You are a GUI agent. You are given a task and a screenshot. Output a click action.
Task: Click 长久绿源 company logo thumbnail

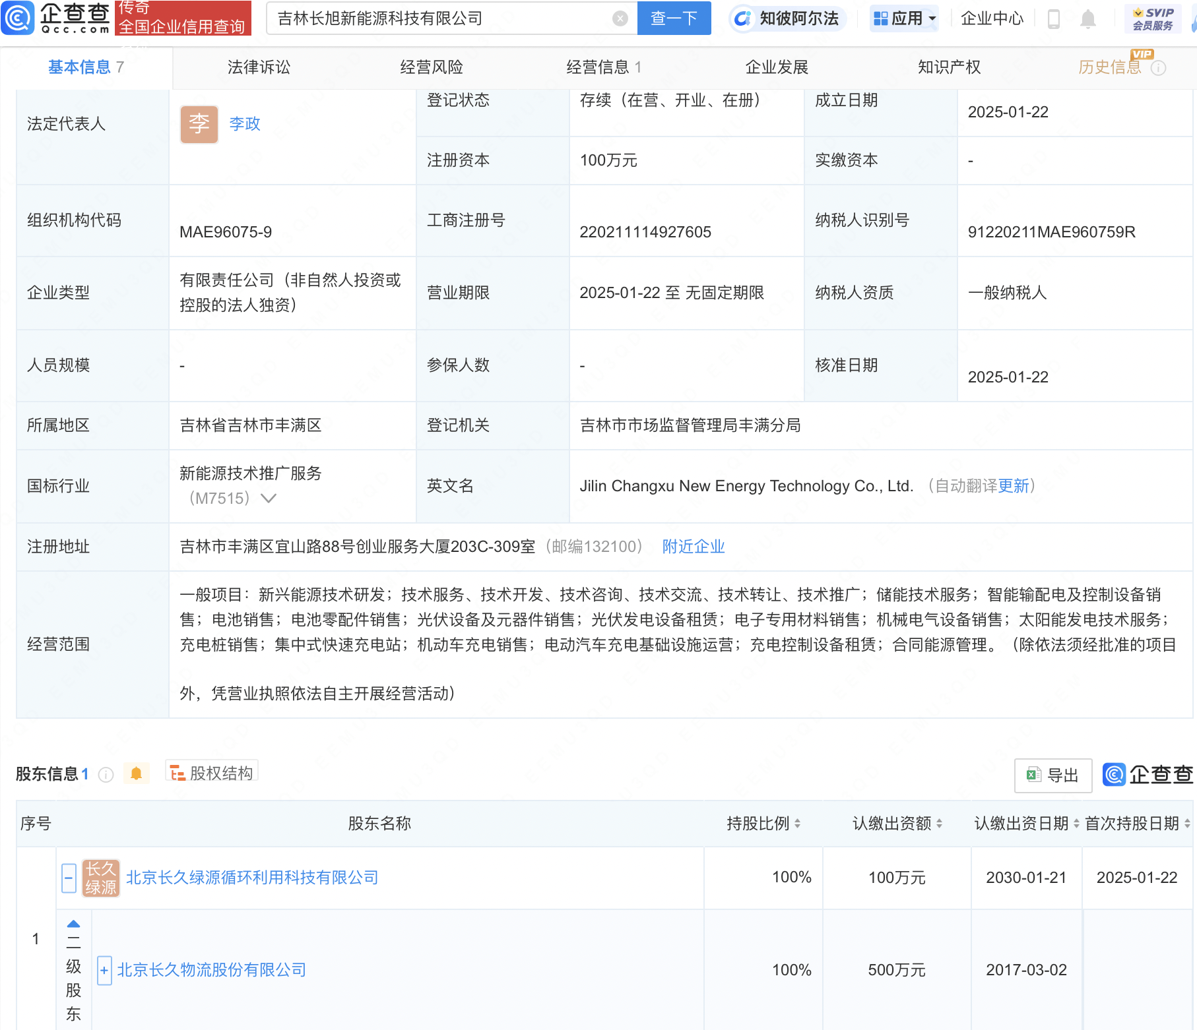(100, 878)
